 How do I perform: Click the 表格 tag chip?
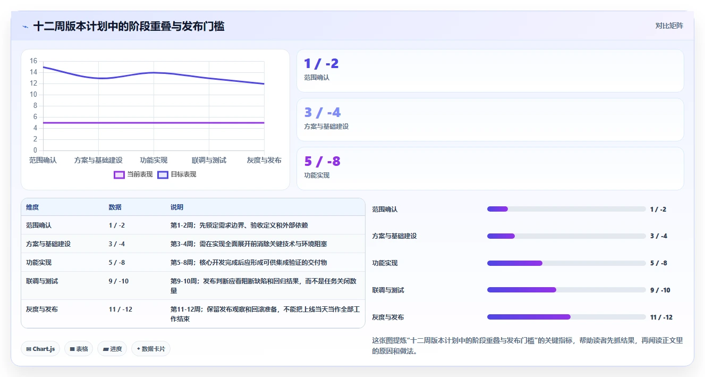(79, 349)
